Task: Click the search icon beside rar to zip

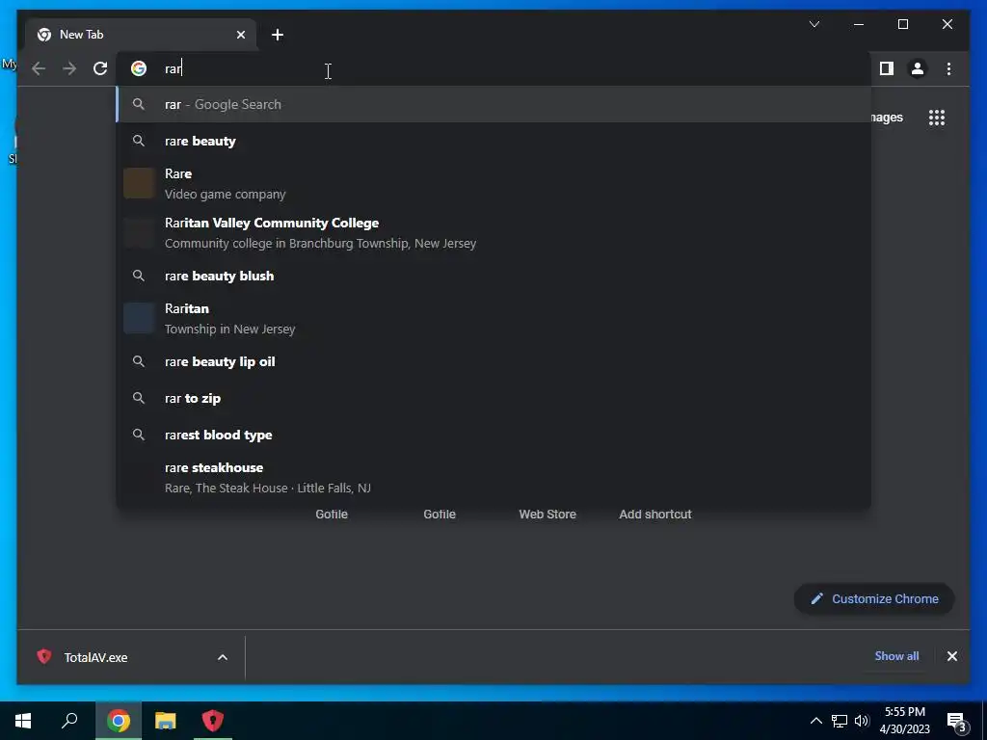Action: [139, 398]
